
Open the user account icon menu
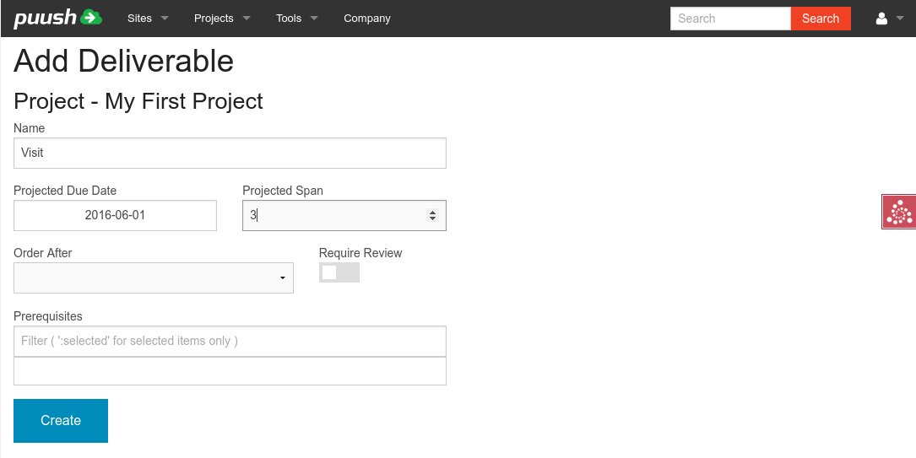point(889,19)
